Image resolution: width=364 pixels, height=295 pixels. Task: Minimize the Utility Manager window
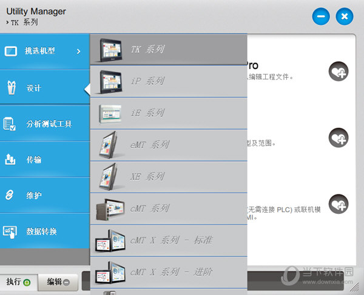(x=321, y=16)
